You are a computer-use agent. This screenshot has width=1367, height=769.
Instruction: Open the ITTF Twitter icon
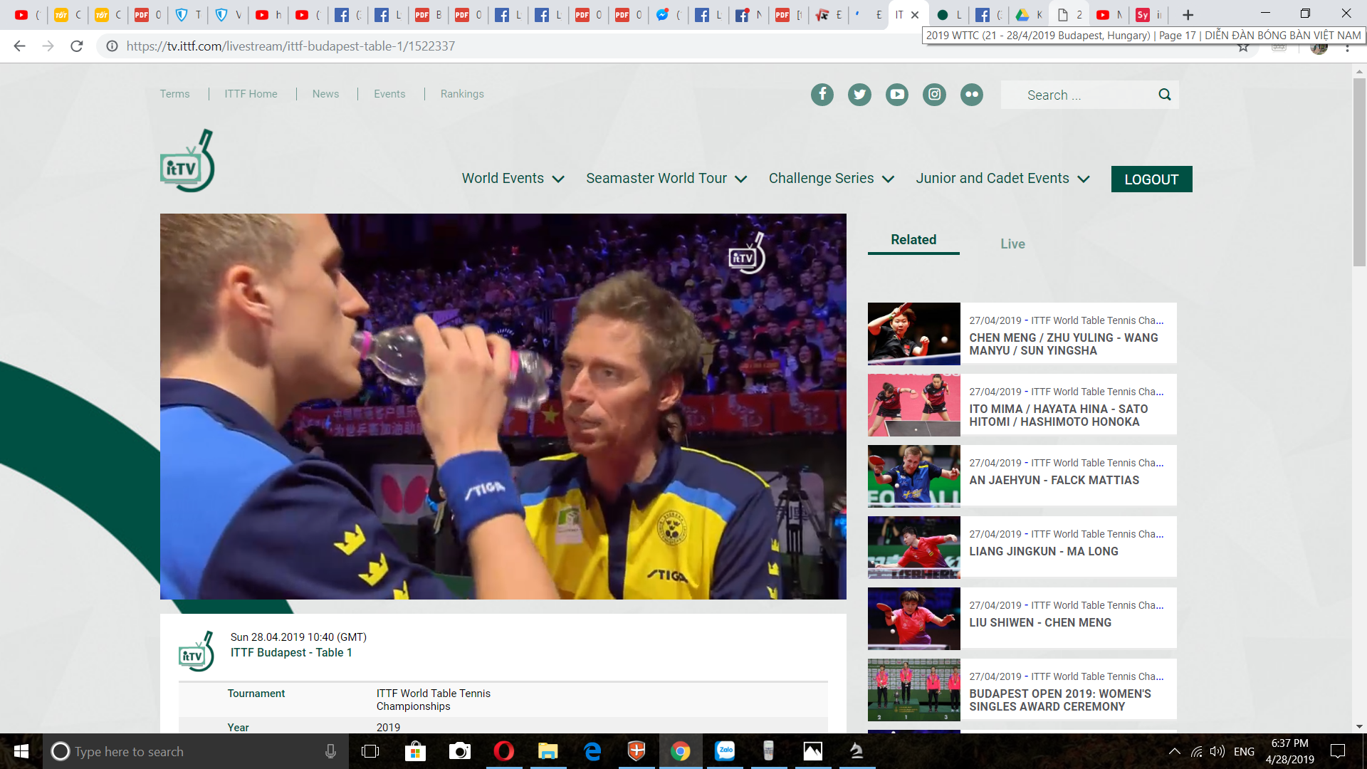pyautogui.click(x=859, y=95)
